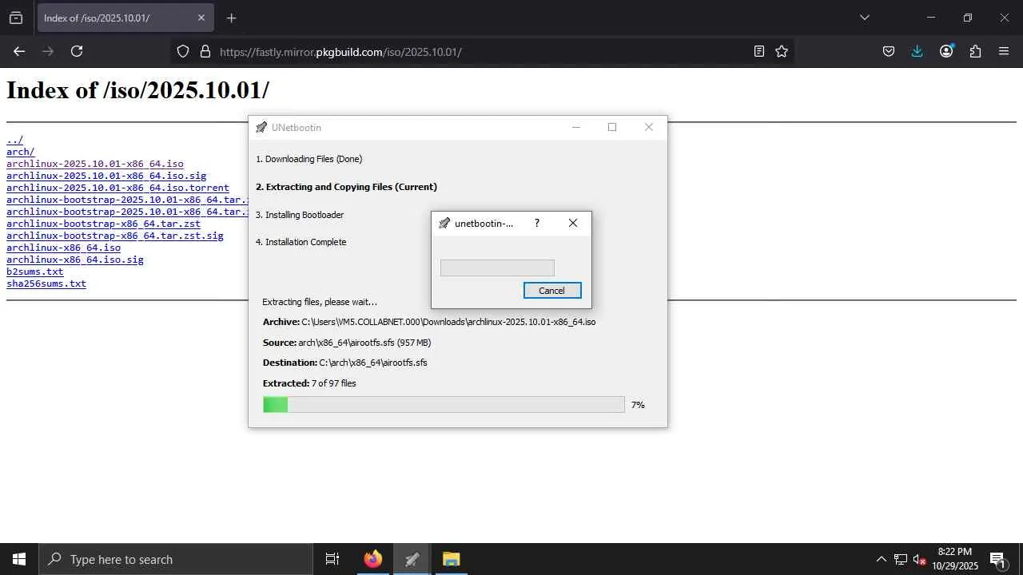Viewport: 1023px width, 575px height.
Task: Open the archlinux-2025.10.01-x86_64.iso.sig link
Action: (106, 176)
